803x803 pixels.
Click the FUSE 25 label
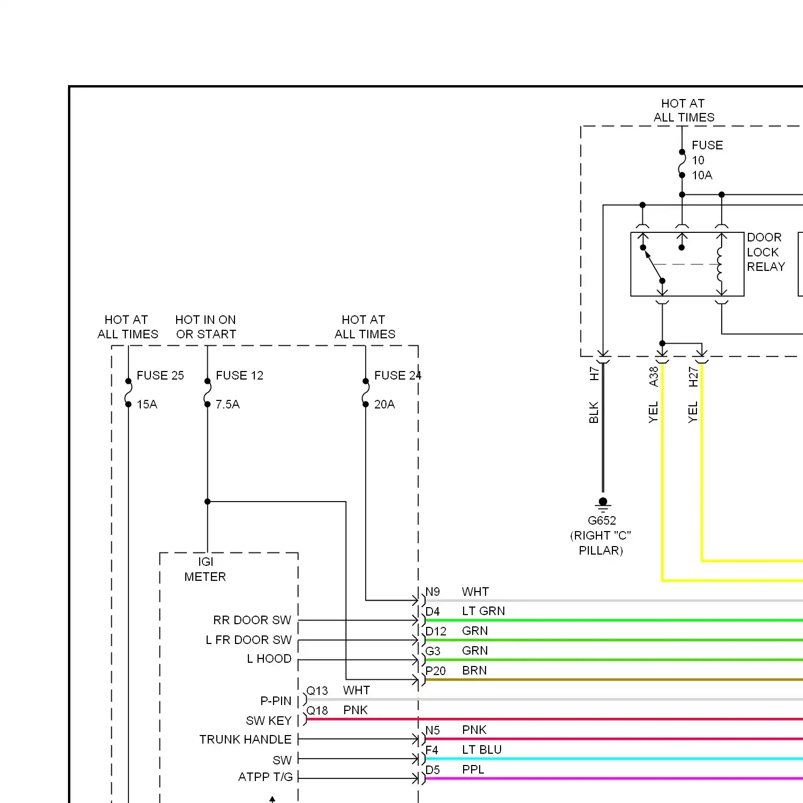click(160, 375)
